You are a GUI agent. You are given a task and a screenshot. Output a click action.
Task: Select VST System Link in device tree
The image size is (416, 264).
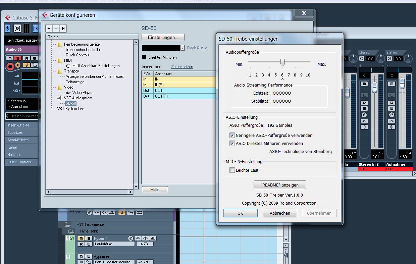click(x=71, y=109)
